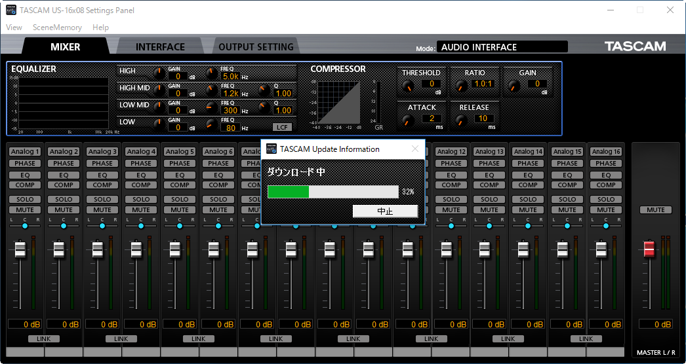Link Analog 15 and 16 channels
The height and width of the screenshot is (364, 686).
[586, 338]
